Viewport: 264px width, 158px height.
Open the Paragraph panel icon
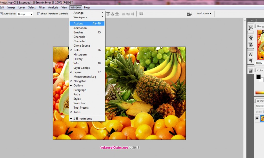250,61
